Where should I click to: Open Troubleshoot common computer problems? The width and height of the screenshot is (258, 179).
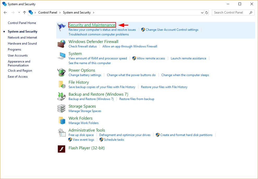[99, 34]
